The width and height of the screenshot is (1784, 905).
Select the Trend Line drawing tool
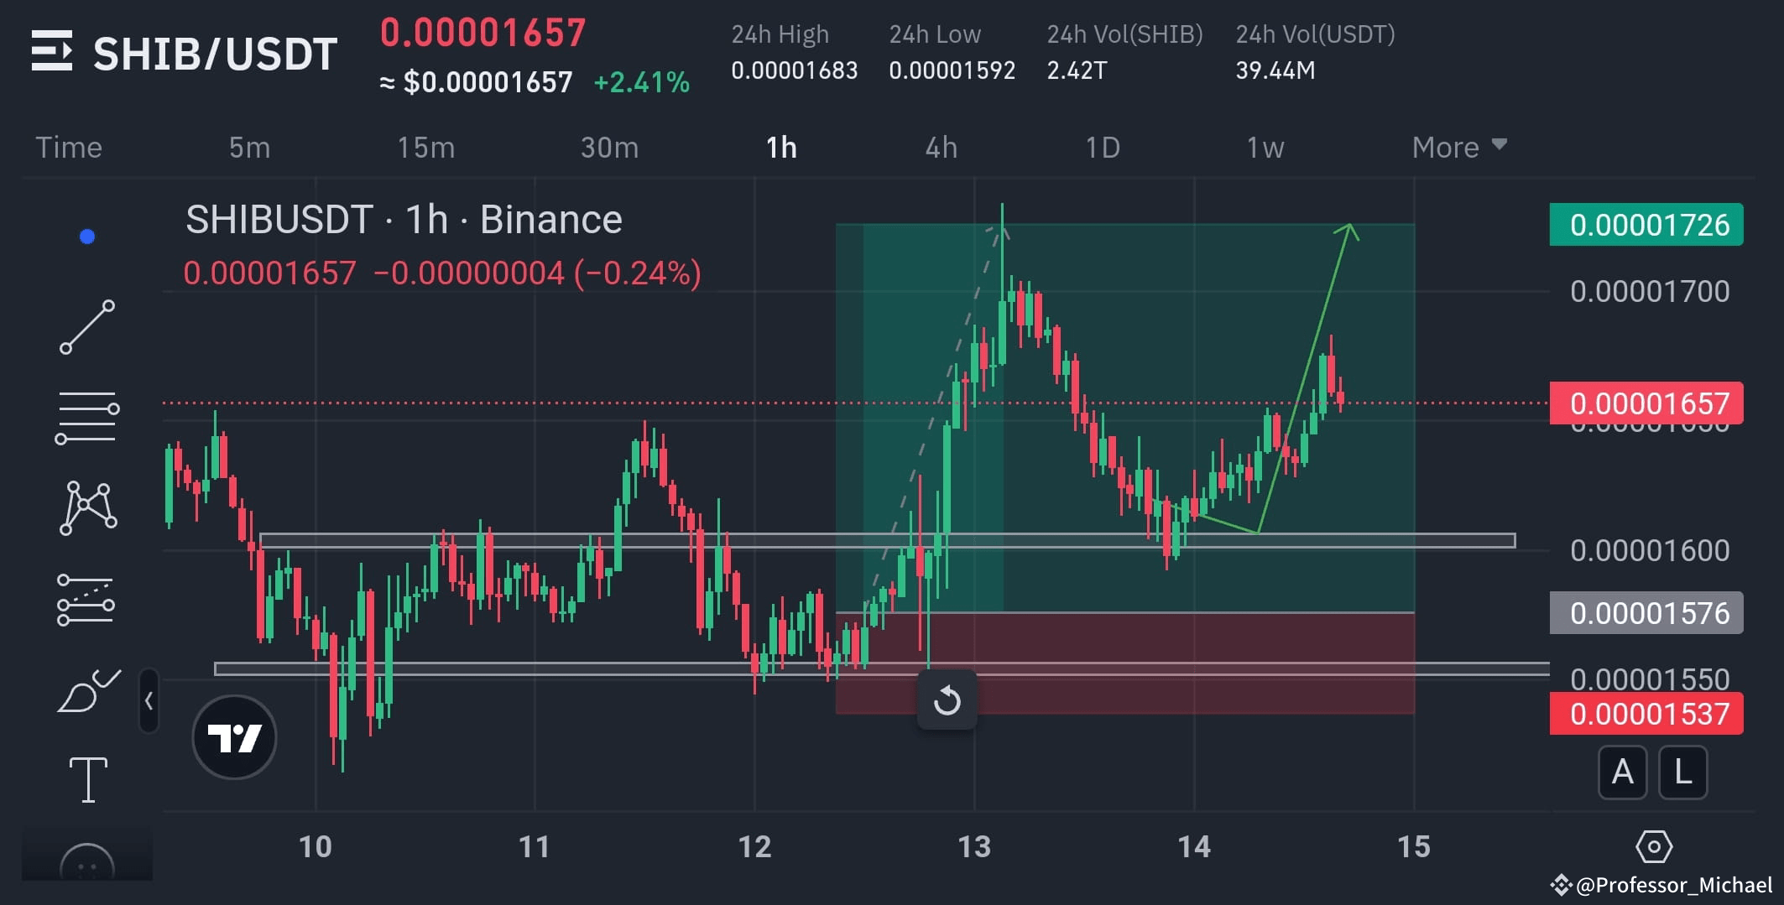87,325
